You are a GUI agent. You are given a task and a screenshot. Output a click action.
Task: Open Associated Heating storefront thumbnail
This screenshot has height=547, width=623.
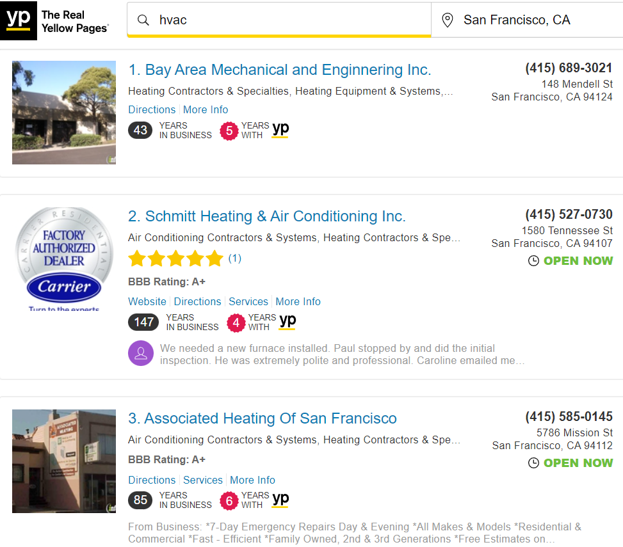click(x=64, y=461)
